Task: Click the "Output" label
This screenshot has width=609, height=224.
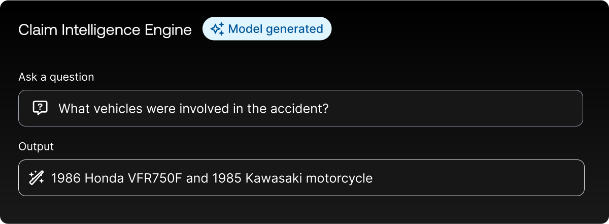Action: coord(36,146)
